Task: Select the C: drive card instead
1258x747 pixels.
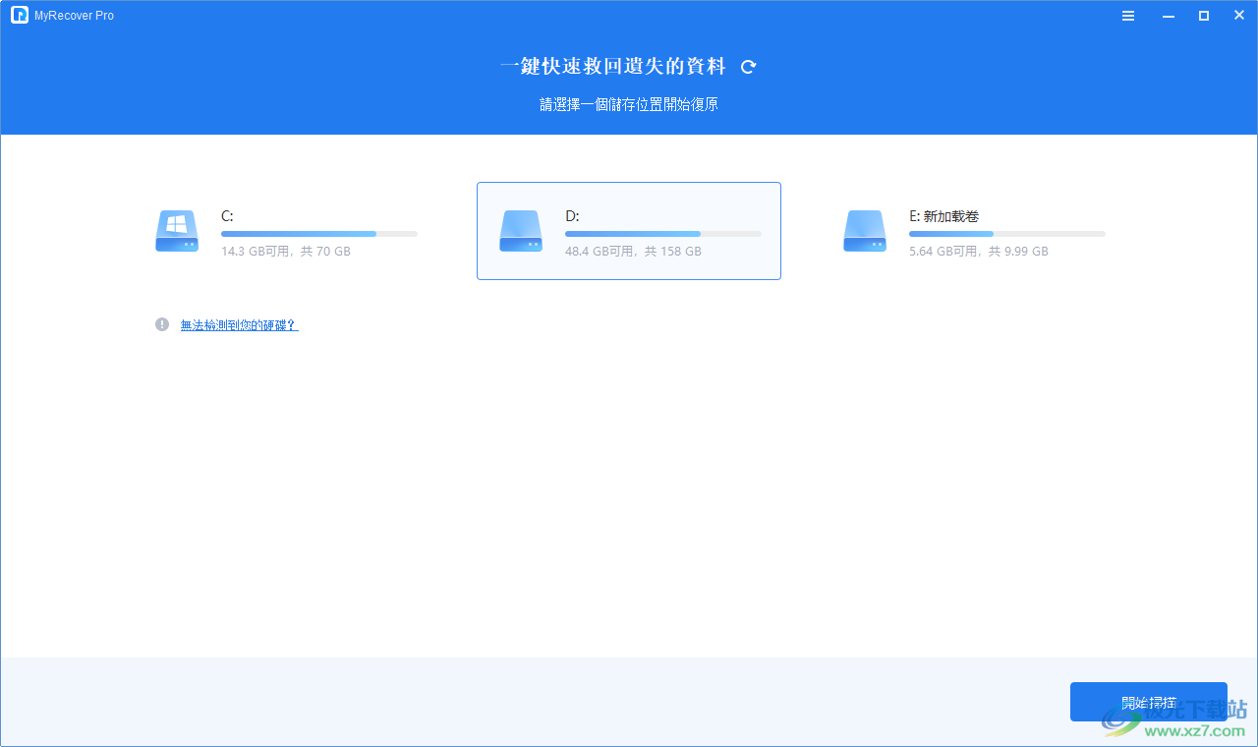Action: click(x=295, y=231)
